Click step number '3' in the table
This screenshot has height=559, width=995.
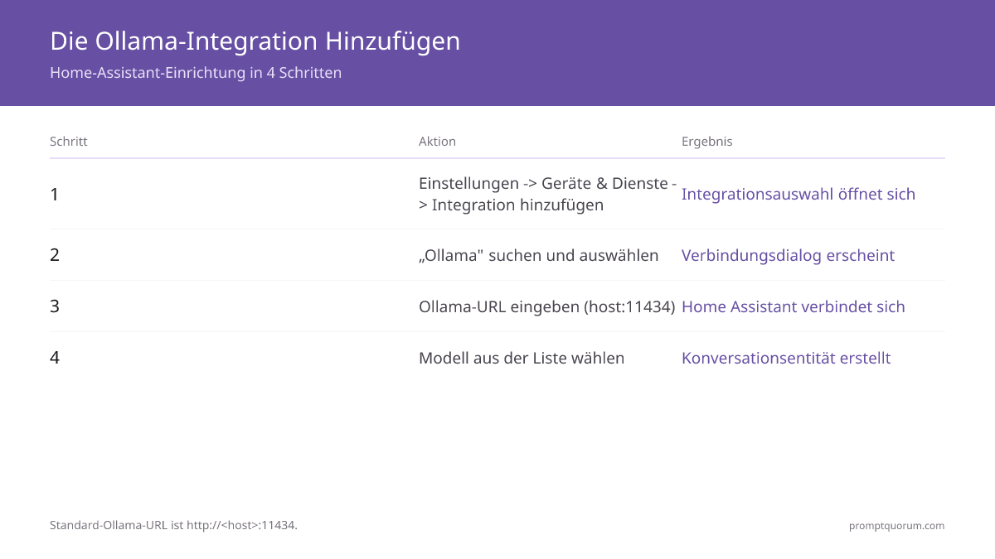click(55, 306)
